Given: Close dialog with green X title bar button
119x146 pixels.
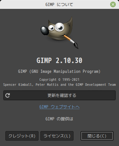Looking at the screenshot, I should pos(113,4).
